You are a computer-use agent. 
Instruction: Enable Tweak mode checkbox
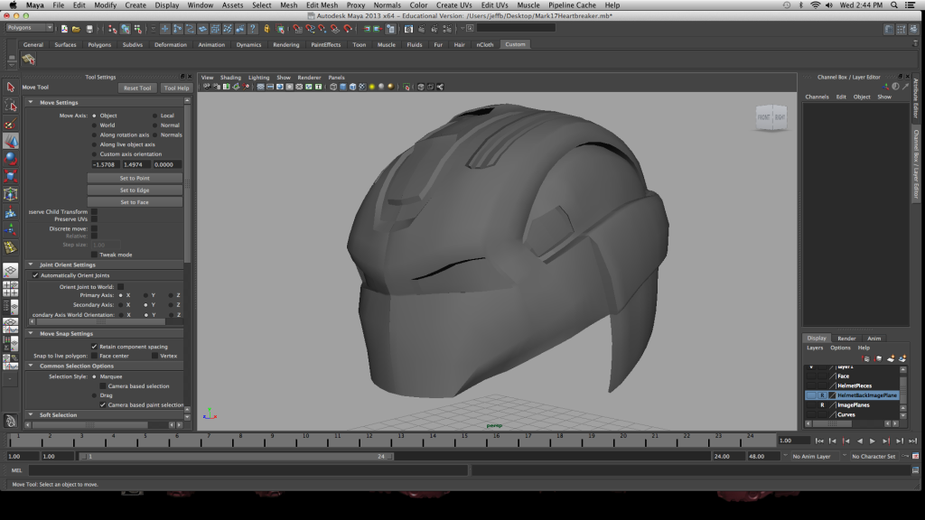click(x=94, y=255)
